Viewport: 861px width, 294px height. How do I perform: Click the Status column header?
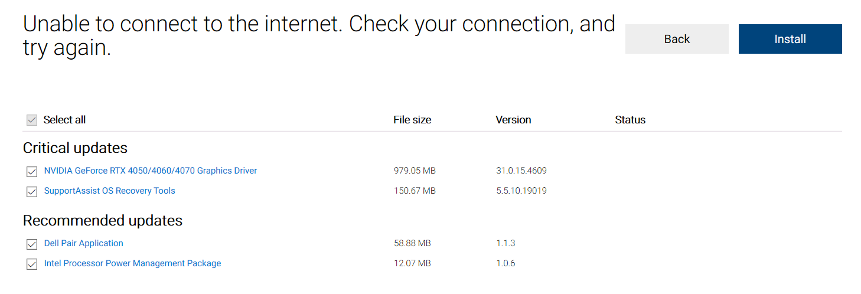tap(630, 120)
